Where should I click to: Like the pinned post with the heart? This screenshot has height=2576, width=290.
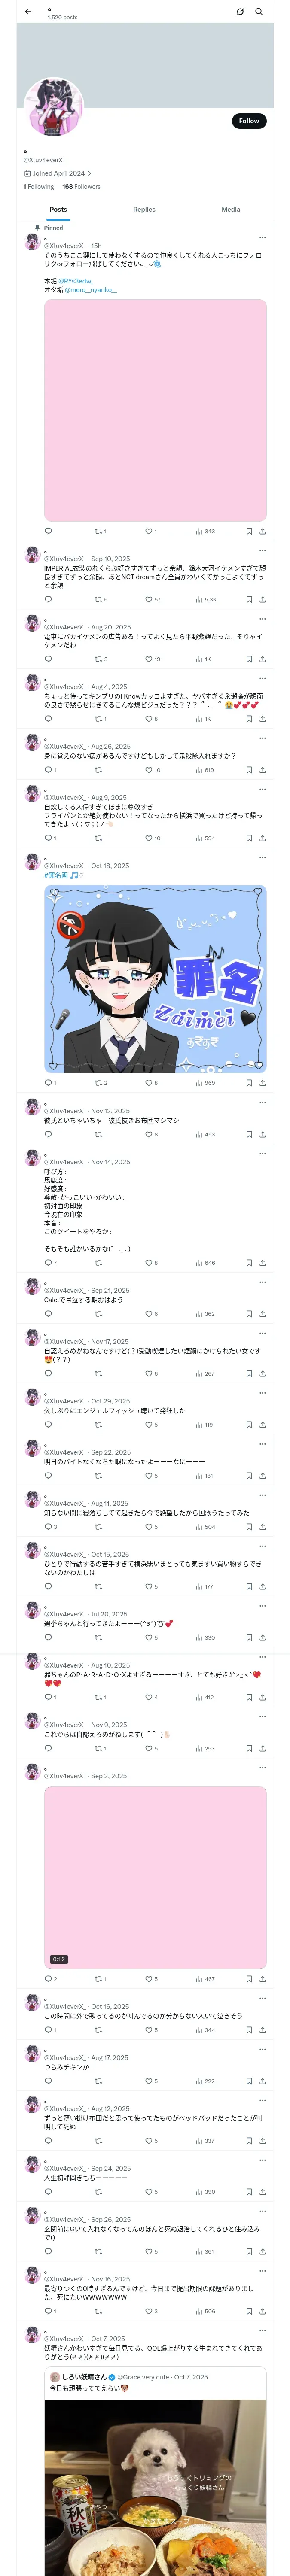point(149,531)
